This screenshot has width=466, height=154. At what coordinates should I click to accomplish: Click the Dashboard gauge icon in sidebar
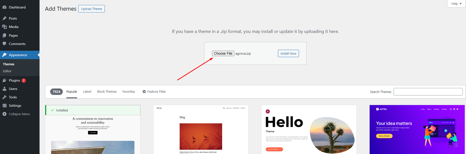[4, 7]
